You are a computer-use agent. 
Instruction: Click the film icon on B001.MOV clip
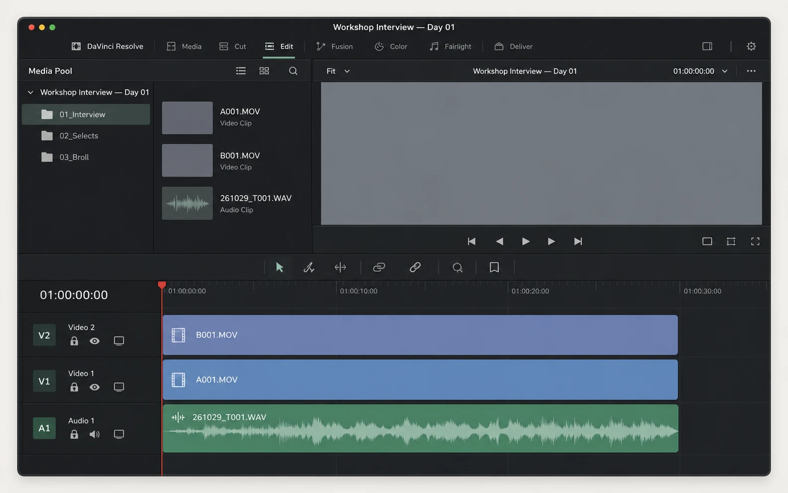coord(178,335)
